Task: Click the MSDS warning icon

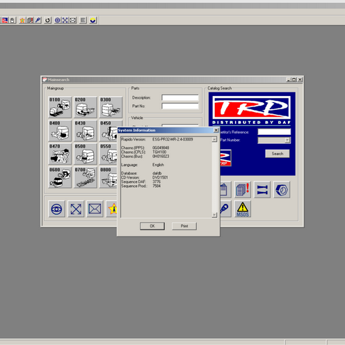Action: 243,209
